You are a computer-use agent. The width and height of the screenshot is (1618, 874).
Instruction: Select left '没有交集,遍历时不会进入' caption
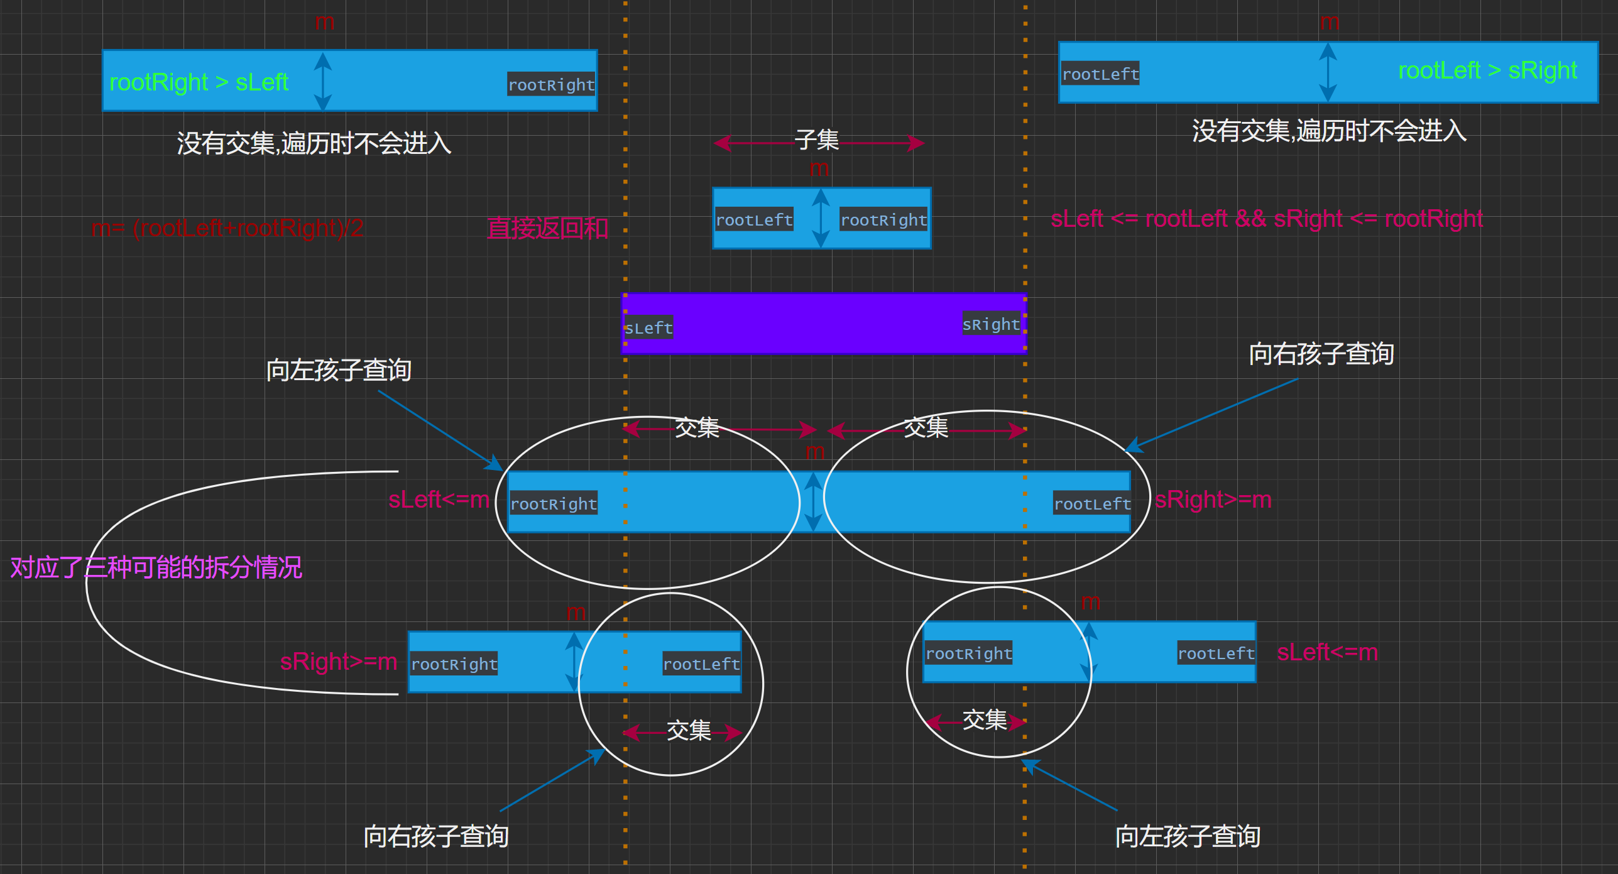[x=314, y=143]
